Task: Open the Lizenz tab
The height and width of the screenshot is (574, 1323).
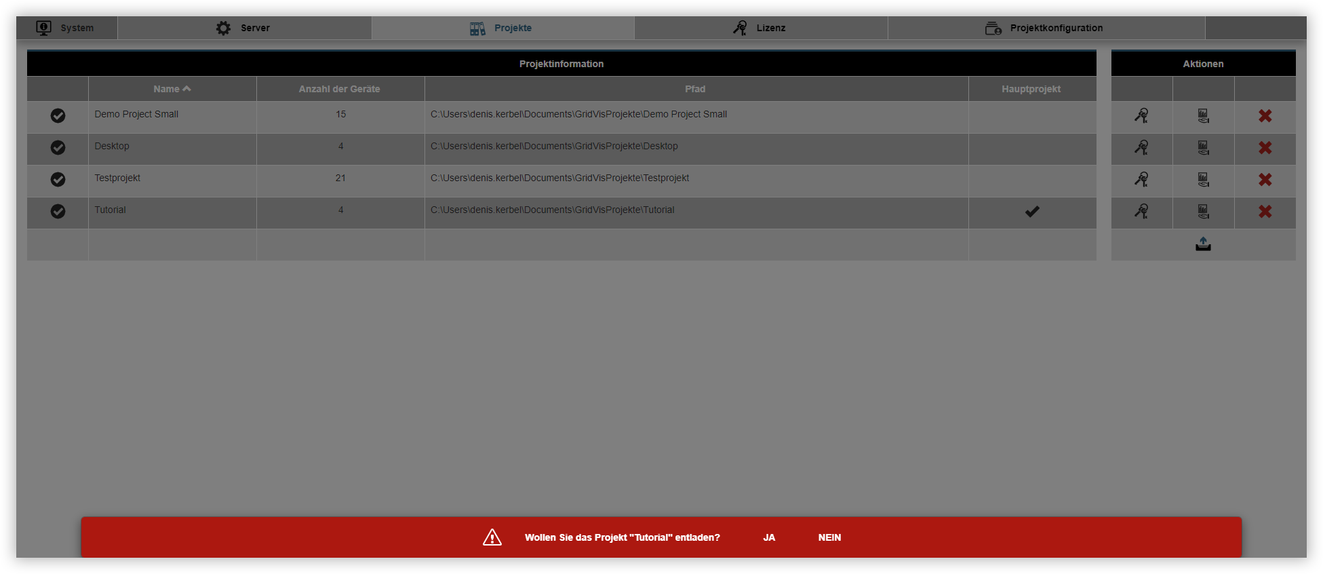Action: point(761,28)
